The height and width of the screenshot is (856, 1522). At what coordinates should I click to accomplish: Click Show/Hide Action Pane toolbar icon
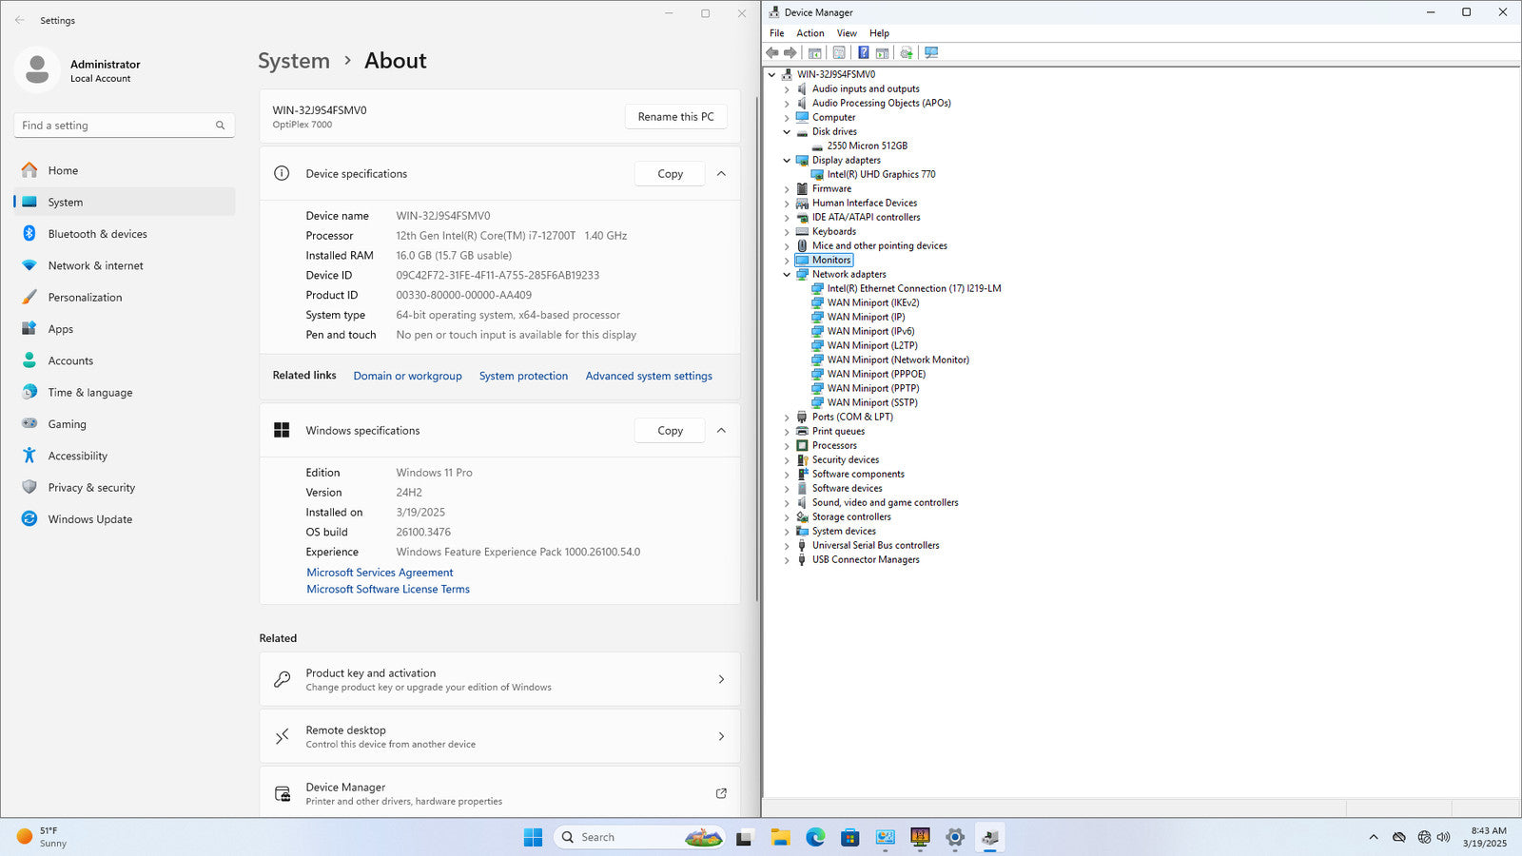click(x=882, y=52)
